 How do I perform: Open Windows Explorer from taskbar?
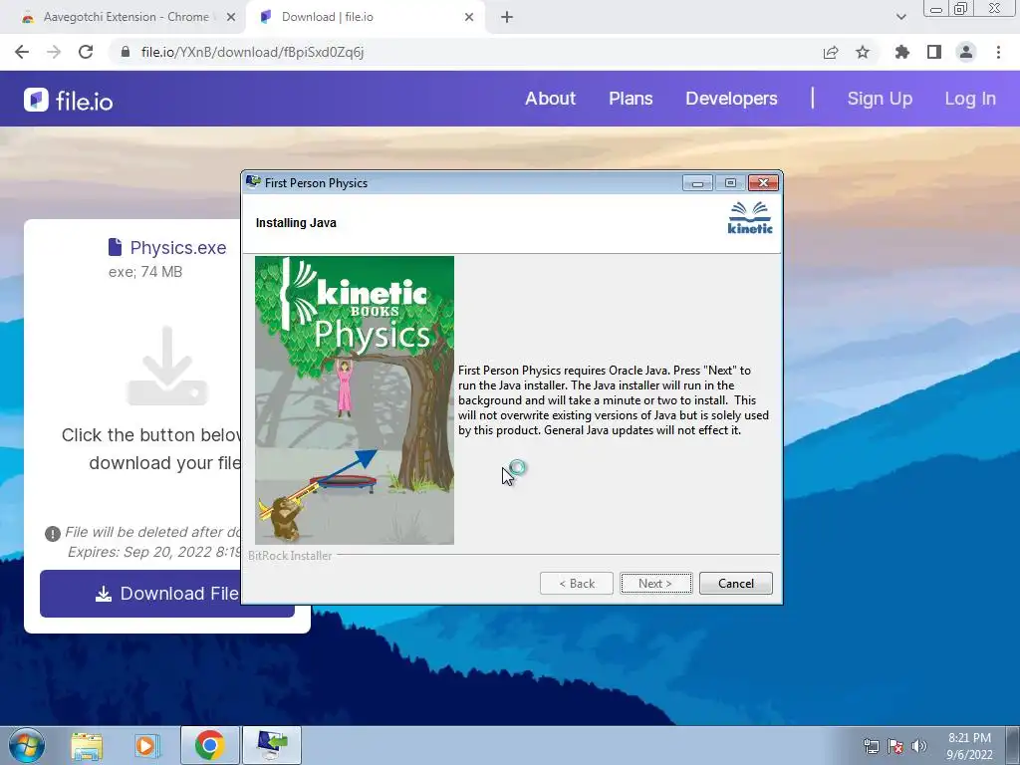tap(87, 746)
